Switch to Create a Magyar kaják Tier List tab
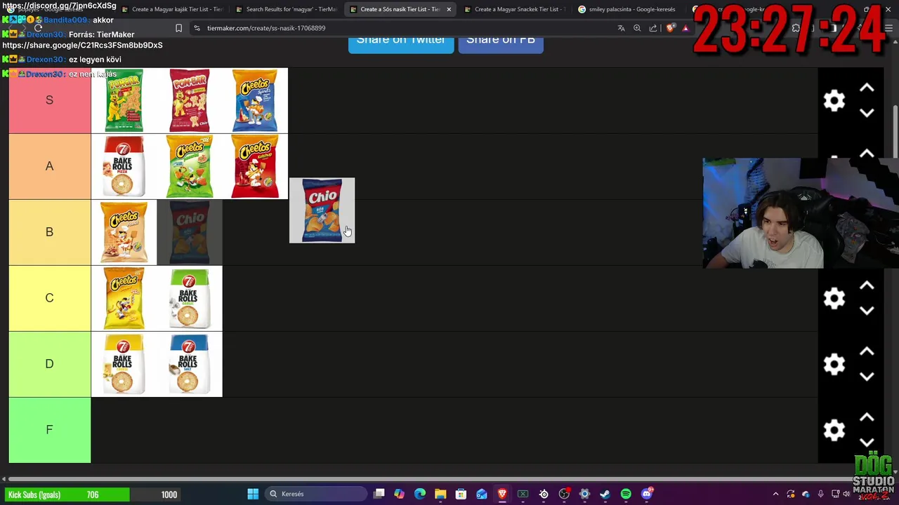899x505 pixels. click(x=172, y=9)
